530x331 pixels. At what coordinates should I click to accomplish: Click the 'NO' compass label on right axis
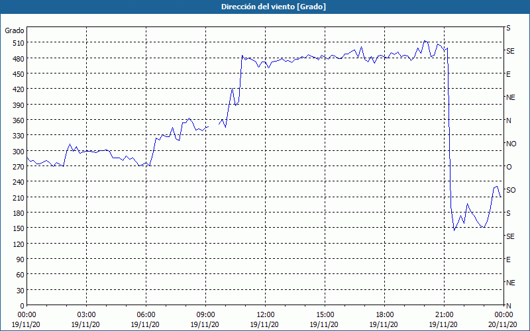tap(511, 144)
